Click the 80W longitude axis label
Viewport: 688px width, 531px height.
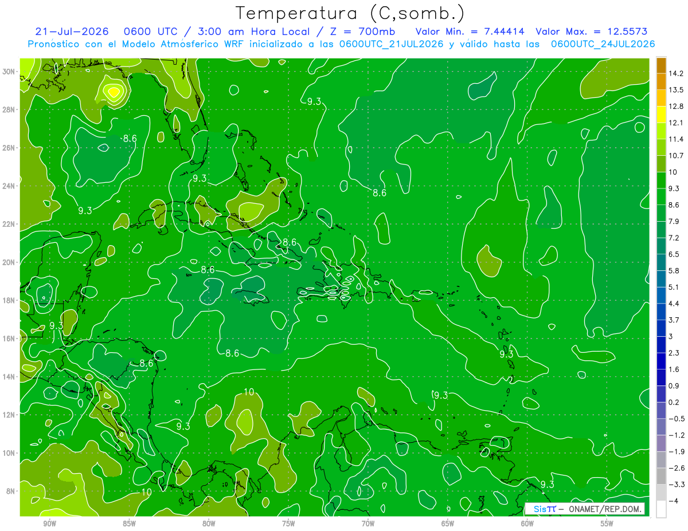point(209,524)
